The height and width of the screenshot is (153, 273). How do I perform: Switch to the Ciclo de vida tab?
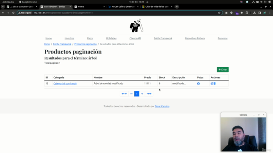157,7
